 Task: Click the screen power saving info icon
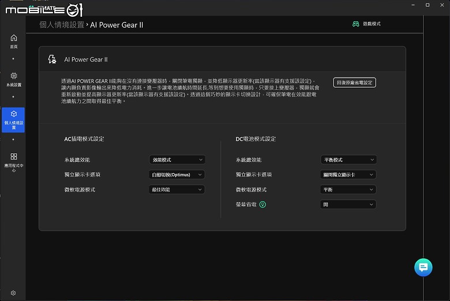262,205
